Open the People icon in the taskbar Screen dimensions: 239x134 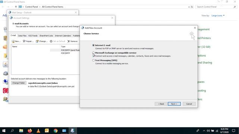(x=198, y=131)
